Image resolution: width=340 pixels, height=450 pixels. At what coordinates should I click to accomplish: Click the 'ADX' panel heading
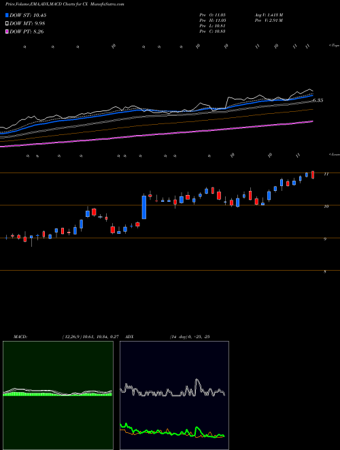[x=130, y=337]
